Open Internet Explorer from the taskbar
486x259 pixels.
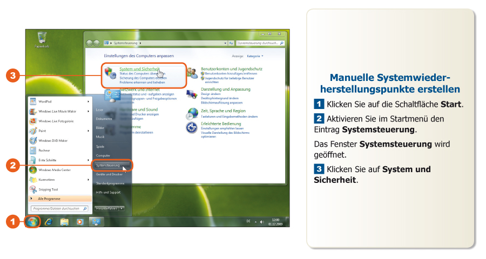(x=49, y=222)
